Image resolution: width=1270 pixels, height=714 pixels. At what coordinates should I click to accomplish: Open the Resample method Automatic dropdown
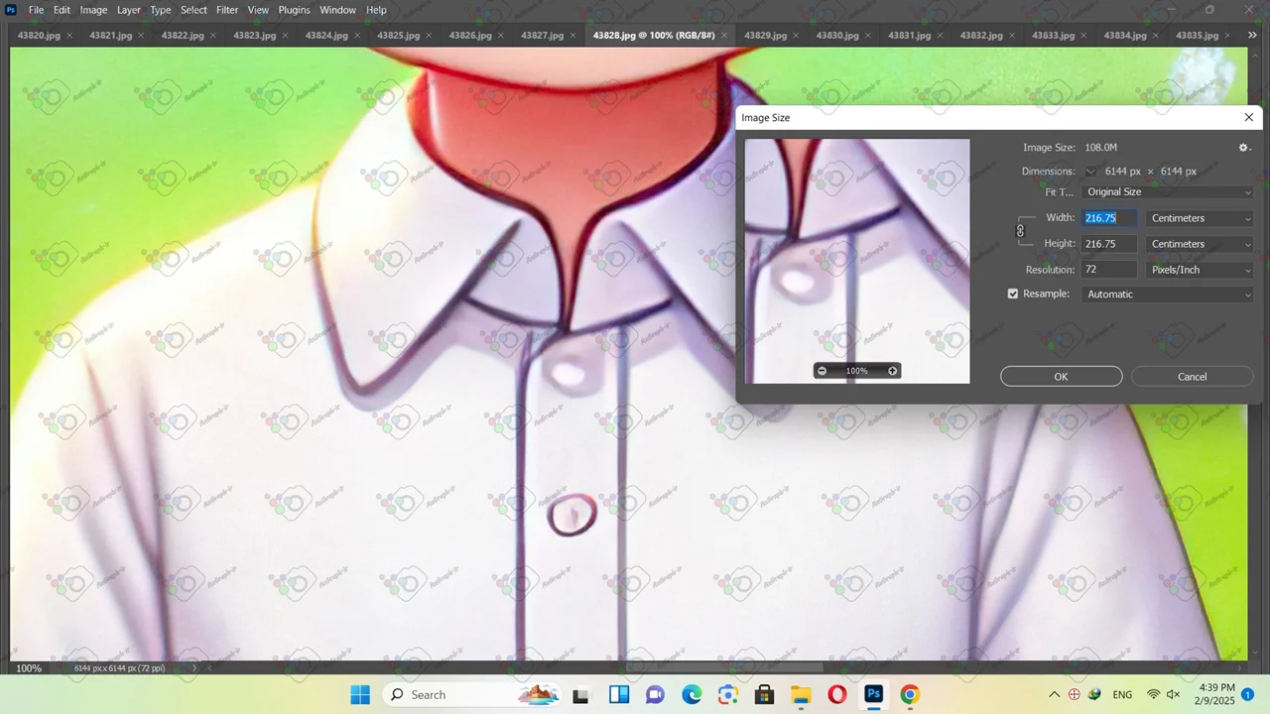coord(1167,295)
